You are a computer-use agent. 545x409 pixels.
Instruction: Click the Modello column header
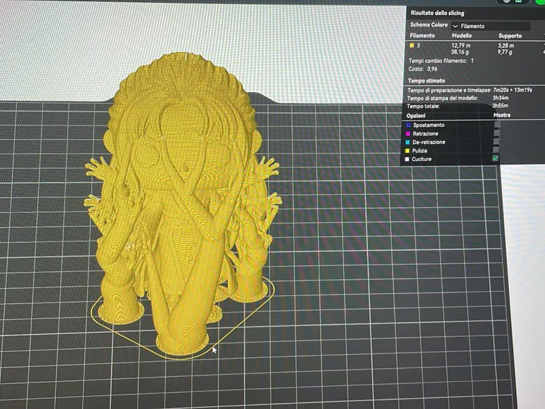click(x=462, y=35)
